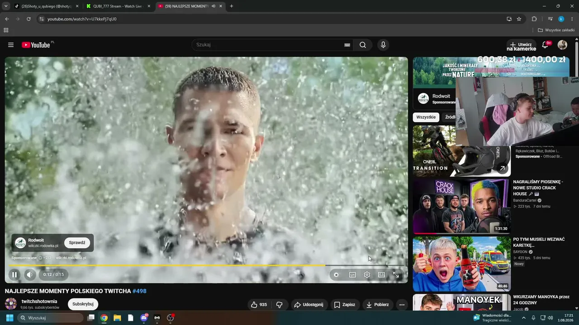The height and width of the screenshot is (325, 579).
Task: Click the YouTube search magnifier button
Action: 363,45
